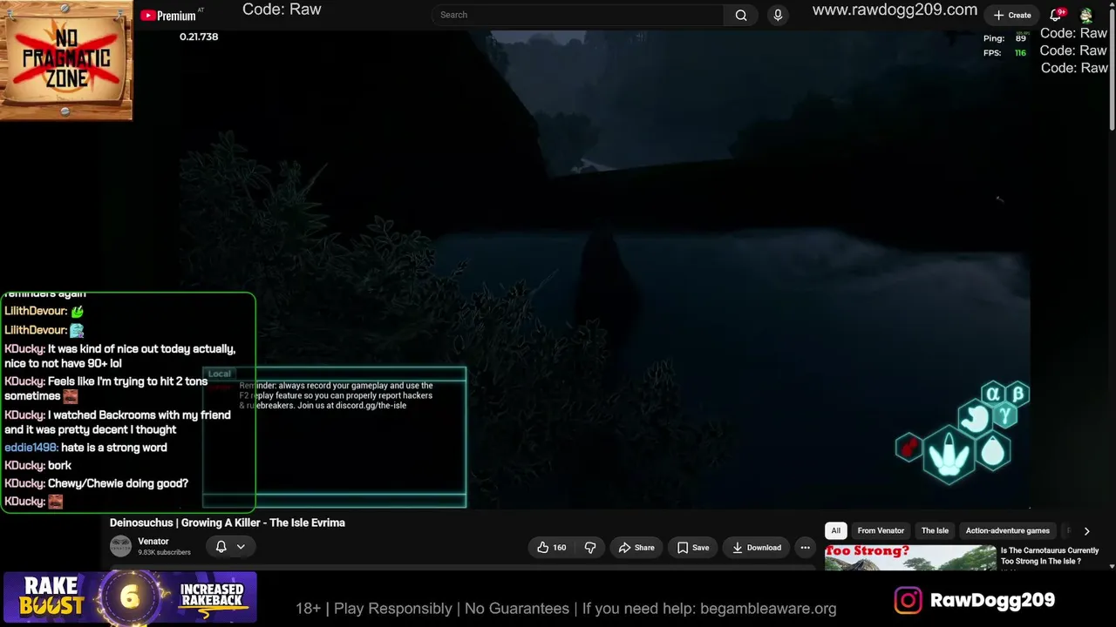Open 'Is The Carnotaurus Currently Too Strong' title
Image resolution: width=1116 pixels, height=627 pixels.
click(x=1050, y=556)
